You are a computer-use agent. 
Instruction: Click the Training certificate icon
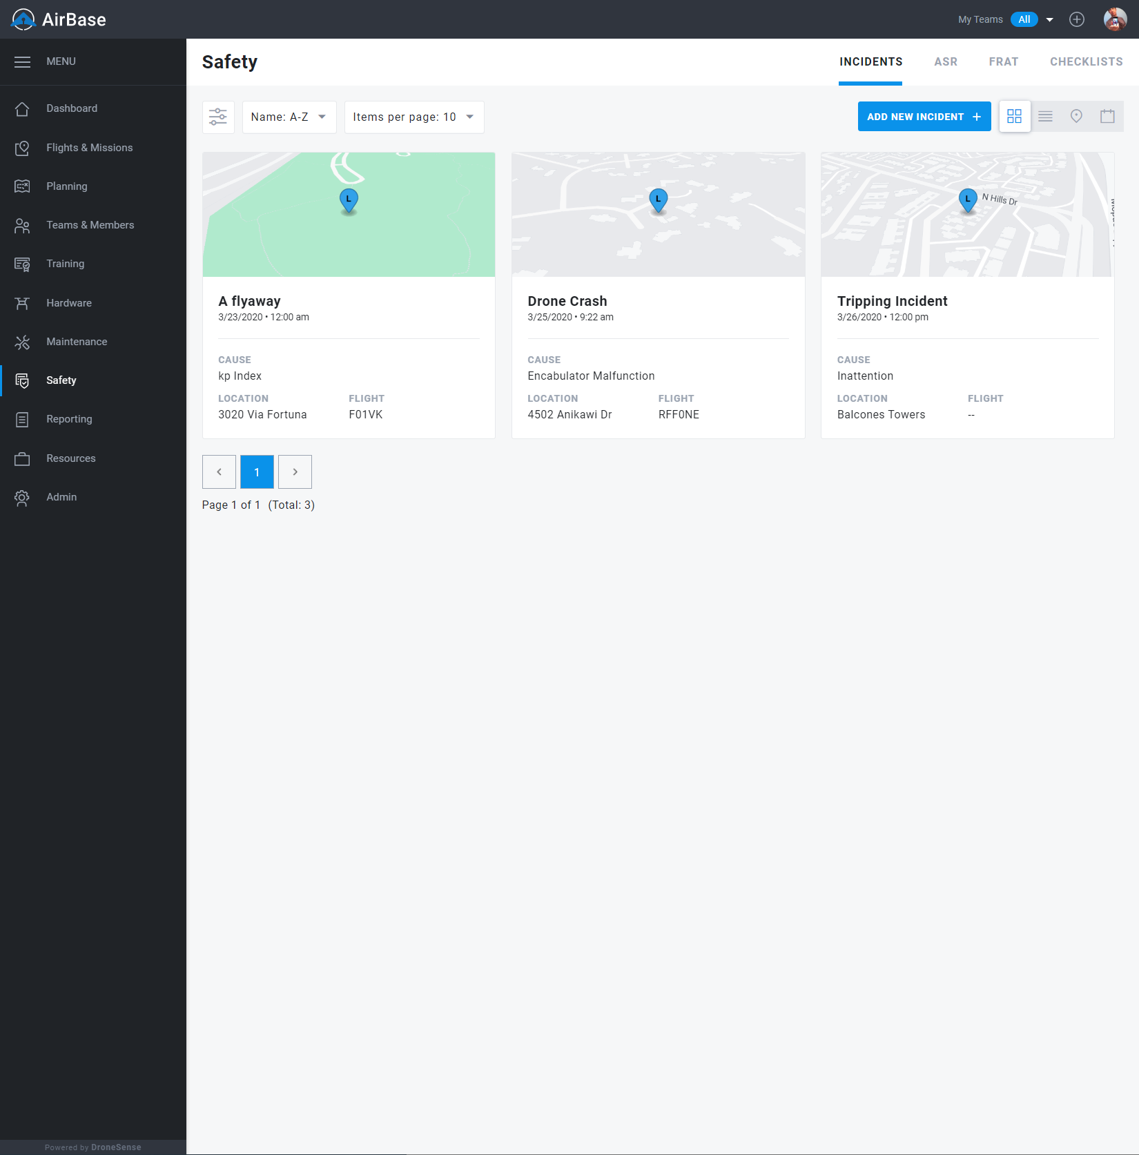(x=22, y=264)
